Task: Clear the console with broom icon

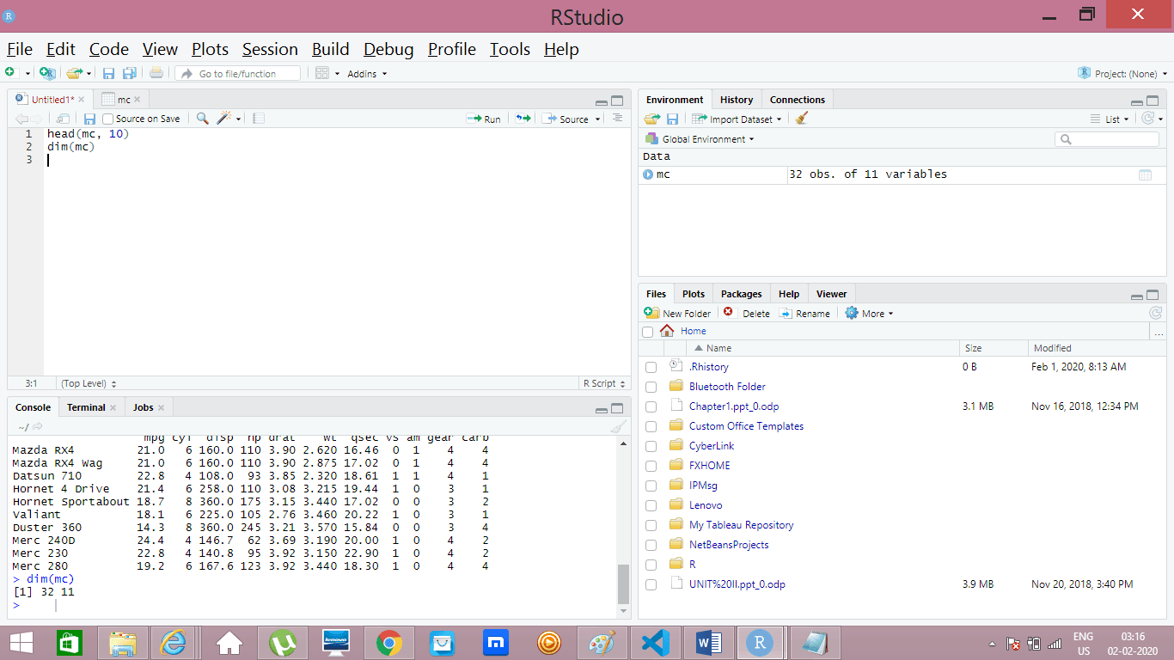Action: [x=617, y=427]
